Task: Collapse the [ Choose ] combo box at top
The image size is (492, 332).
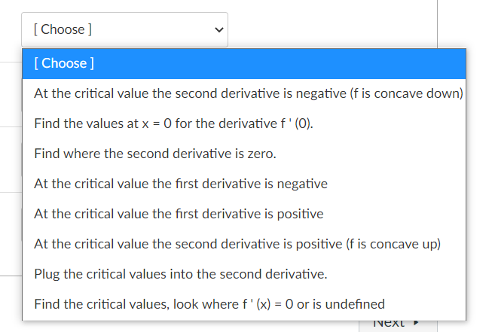Action: [x=124, y=30]
